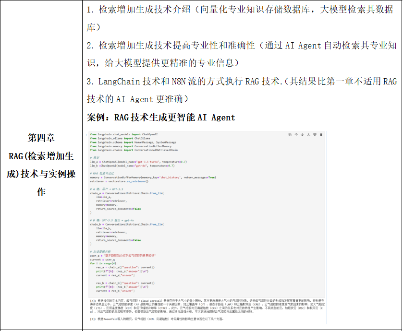Move the code cell down with arrow icon
The height and width of the screenshot is (331, 403).
(x=302, y=135)
